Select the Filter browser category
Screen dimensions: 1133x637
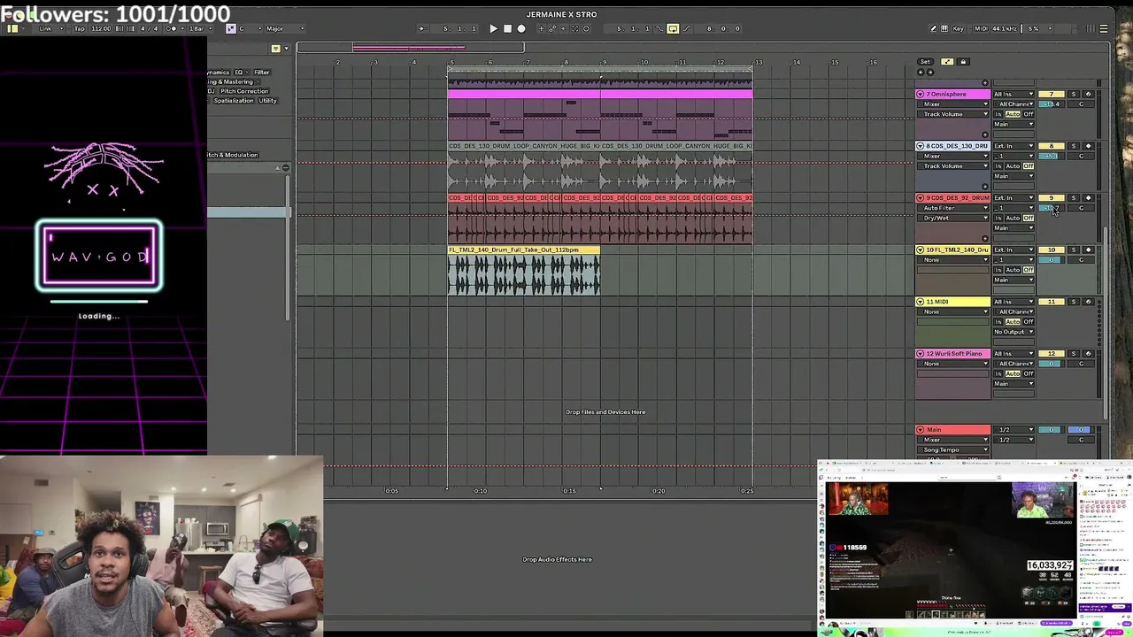(262, 73)
